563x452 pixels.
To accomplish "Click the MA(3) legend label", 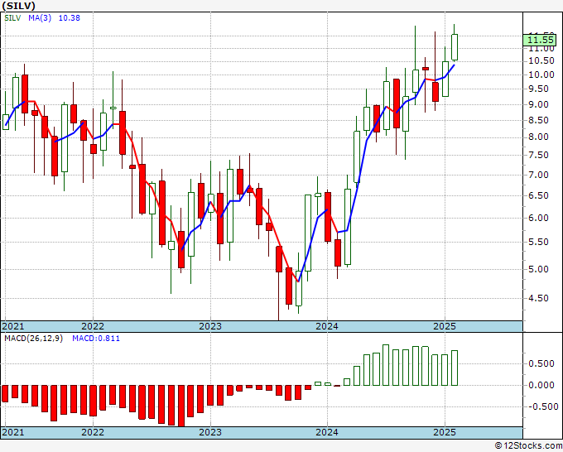I will tap(40, 18).
